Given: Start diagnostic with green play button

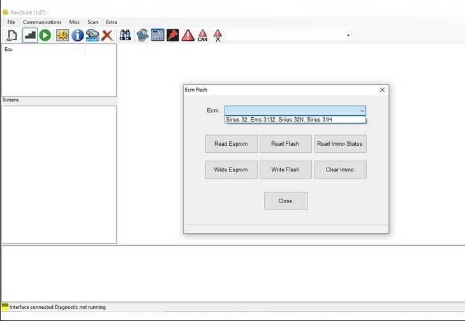Looking at the screenshot, I should (x=45, y=36).
